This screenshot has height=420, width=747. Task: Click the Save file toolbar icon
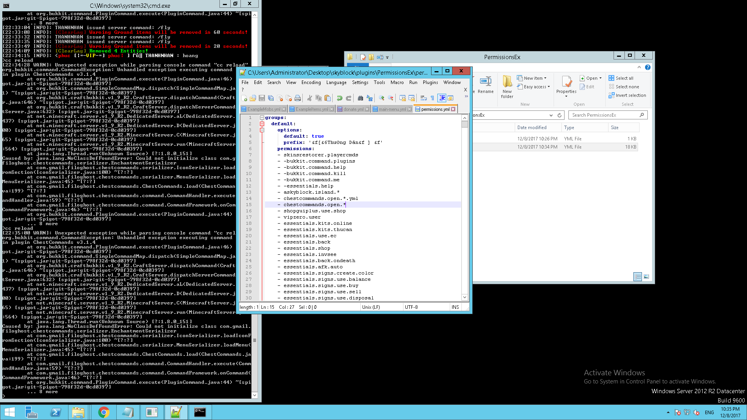click(x=262, y=98)
